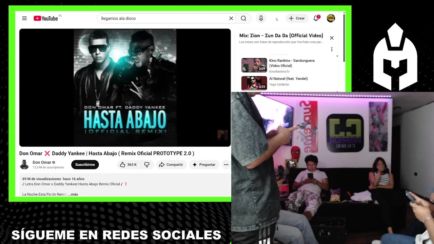Viewport: 434px width, 244px height.
Task: Expand description with '...más'
Action: click(73, 194)
